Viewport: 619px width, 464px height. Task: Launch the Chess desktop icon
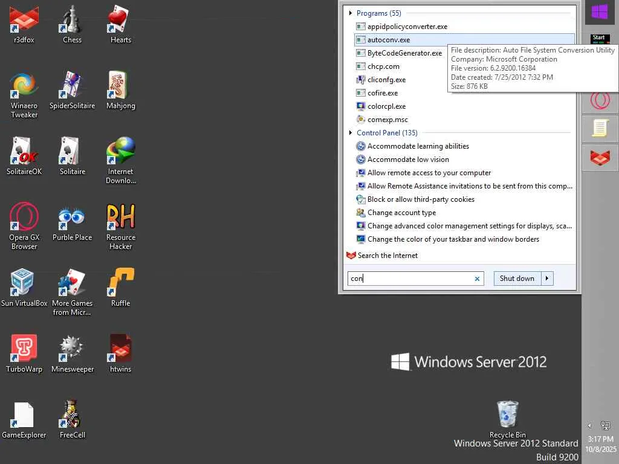click(x=73, y=24)
